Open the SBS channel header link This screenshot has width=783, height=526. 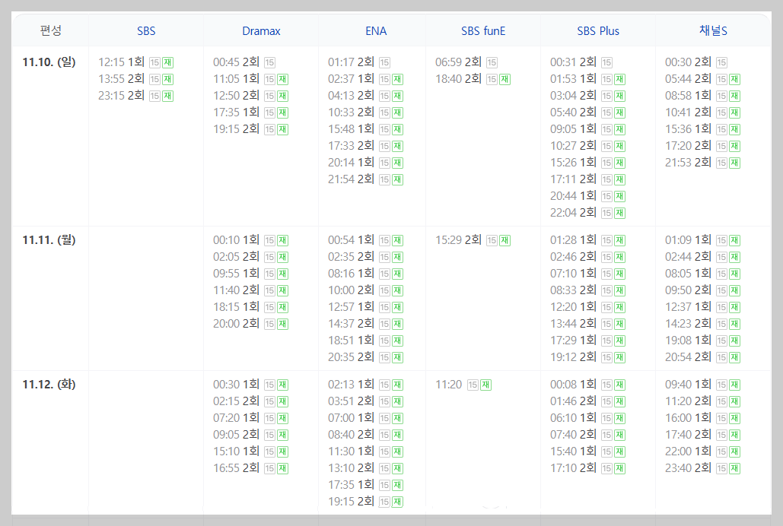(x=146, y=31)
